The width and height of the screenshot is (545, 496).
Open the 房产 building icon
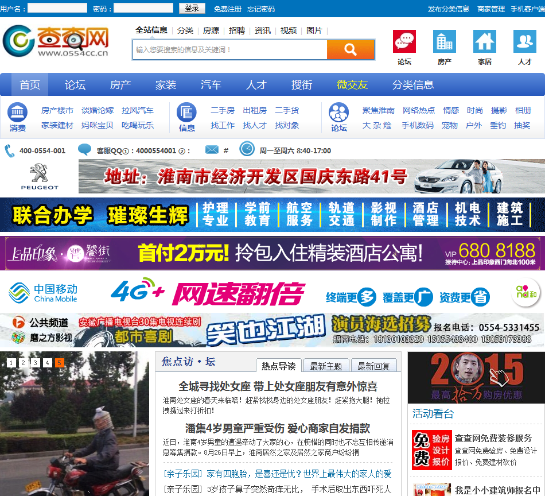click(445, 41)
